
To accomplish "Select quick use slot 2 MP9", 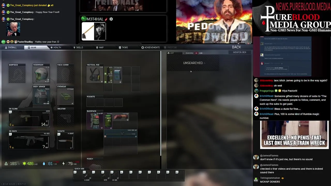I will click(x=105, y=175).
